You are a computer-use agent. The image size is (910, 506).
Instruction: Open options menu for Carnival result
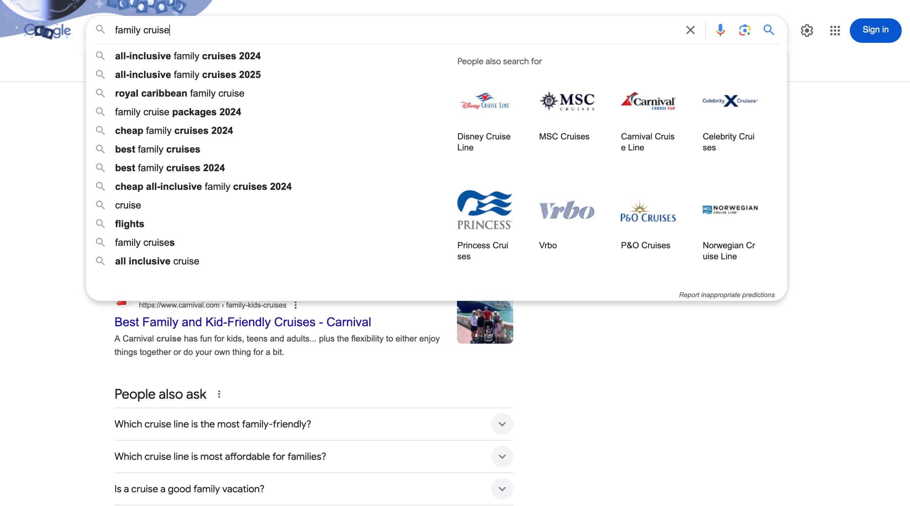tap(295, 305)
